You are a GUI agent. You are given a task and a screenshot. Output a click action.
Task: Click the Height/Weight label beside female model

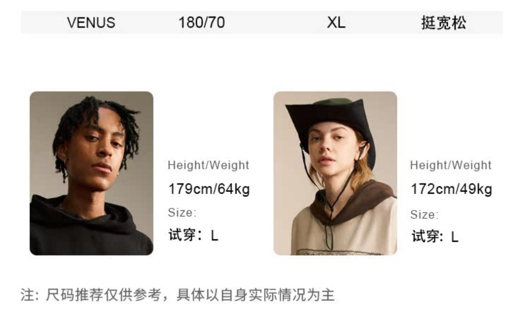click(451, 165)
